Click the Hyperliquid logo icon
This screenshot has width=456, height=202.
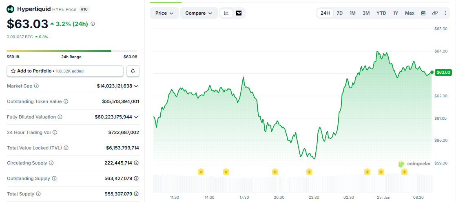point(11,9)
